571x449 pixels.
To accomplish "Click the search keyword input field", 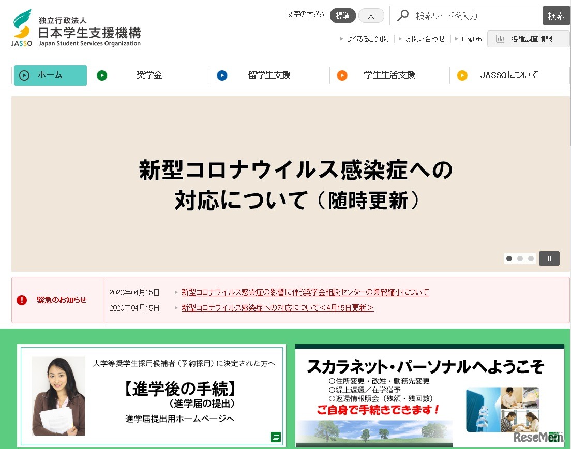I will click(x=465, y=16).
